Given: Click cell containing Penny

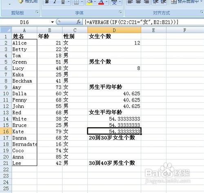Looking at the screenshot, I should tap(24, 100).
